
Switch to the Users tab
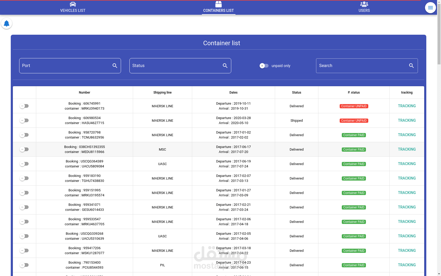pos(364,7)
